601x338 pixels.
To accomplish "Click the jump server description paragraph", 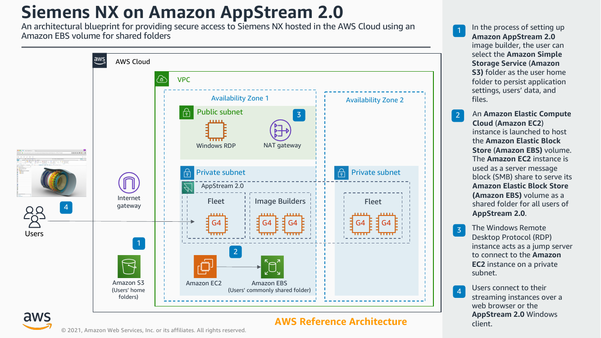I will click(522, 250).
